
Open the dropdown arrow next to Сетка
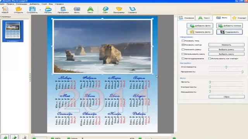tap(83, 138)
